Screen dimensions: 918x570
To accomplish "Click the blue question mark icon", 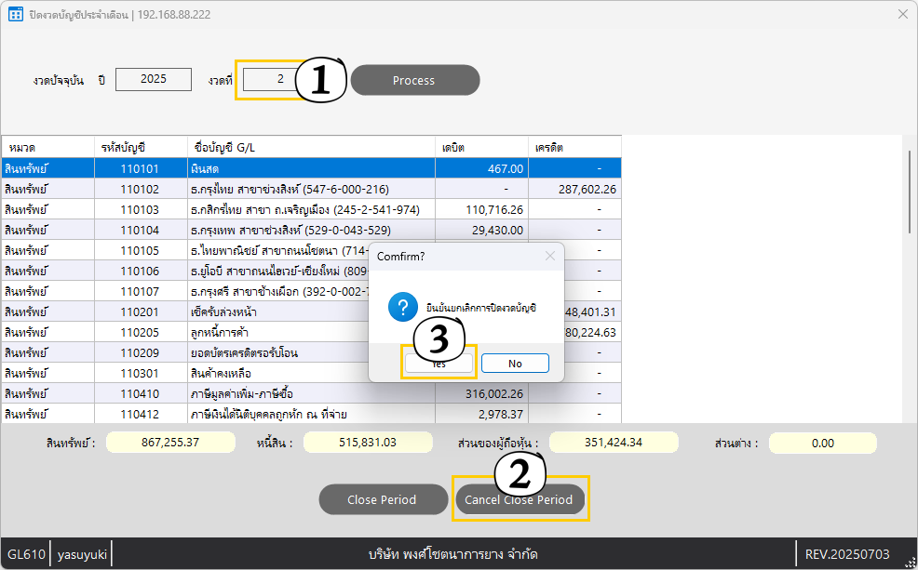I will 403,307.
